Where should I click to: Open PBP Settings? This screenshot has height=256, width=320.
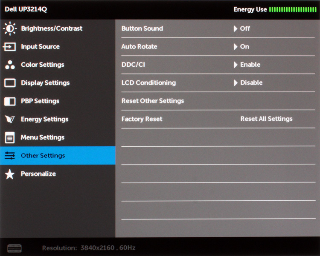(x=58, y=101)
